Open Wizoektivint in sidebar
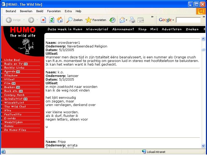 [14, 103]
